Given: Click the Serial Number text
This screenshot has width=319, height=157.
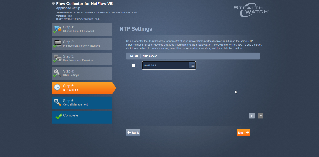Looking at the screenshot, I should [x=96, y=12].
